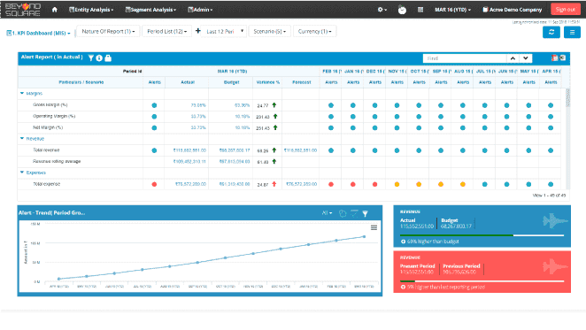Screen dimensions: 586x330
Task: Click the Variance % column header
Action: (268, 82)
